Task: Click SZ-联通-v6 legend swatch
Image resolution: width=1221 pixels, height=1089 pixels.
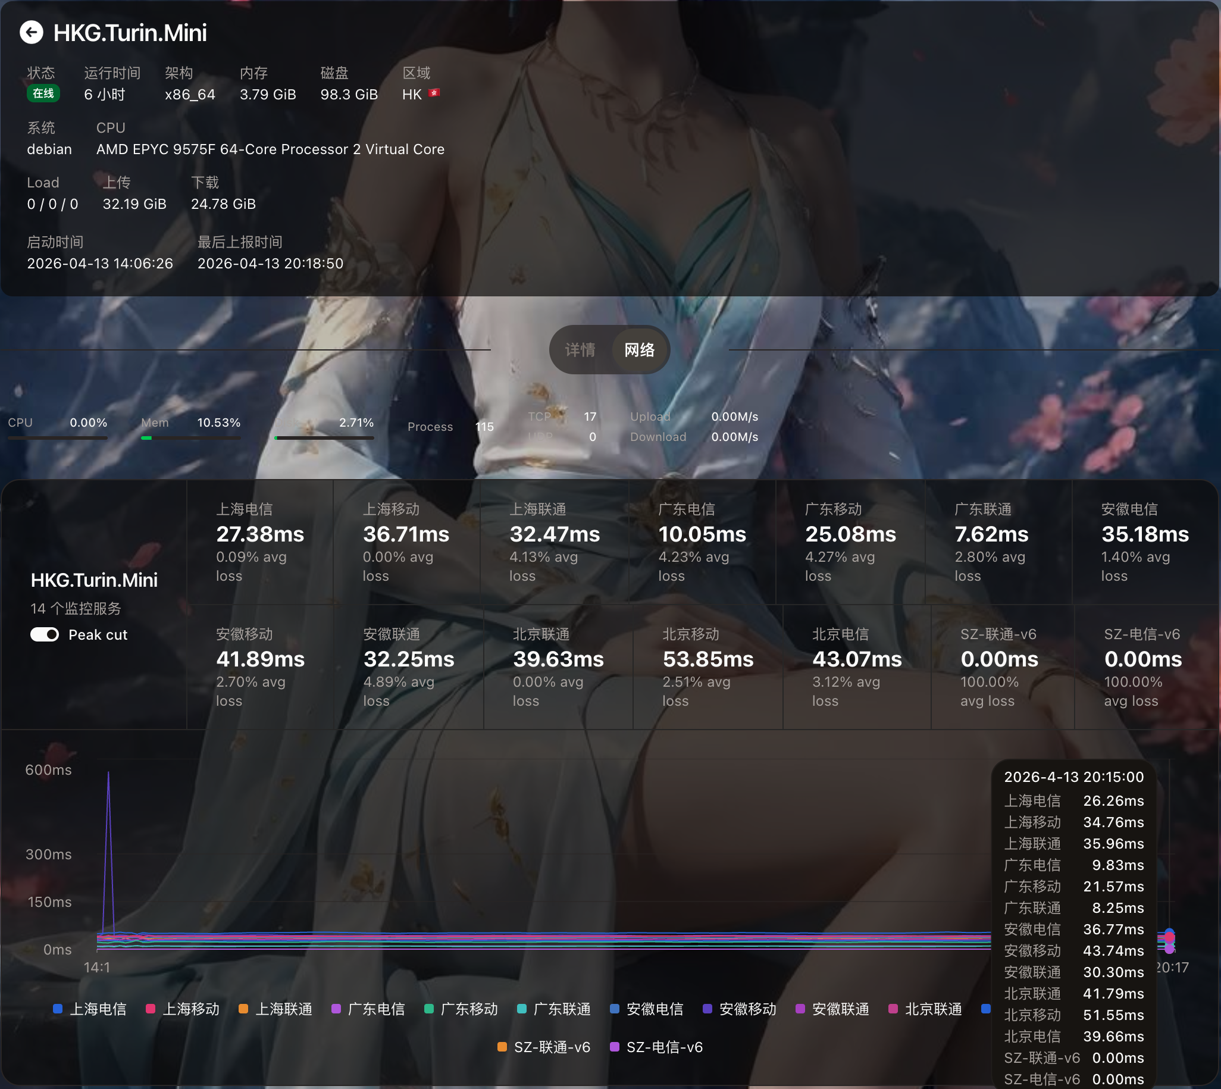Action: click(x=503, y=1047)
